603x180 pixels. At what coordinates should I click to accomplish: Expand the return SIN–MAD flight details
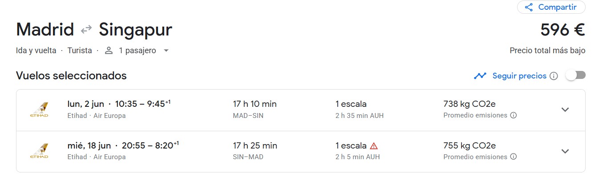point(565,151)
